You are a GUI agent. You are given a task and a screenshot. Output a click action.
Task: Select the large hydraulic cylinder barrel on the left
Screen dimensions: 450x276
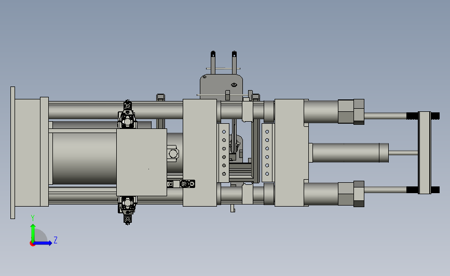[85, 158]
